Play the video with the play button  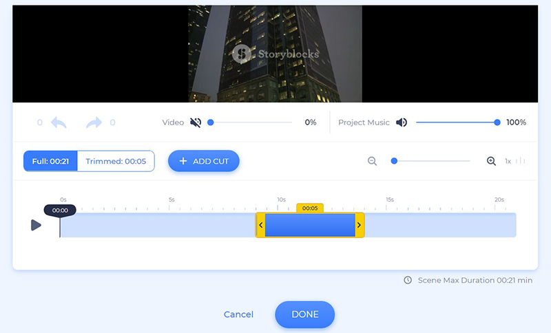pyautogui.click(x=36, y=225)
